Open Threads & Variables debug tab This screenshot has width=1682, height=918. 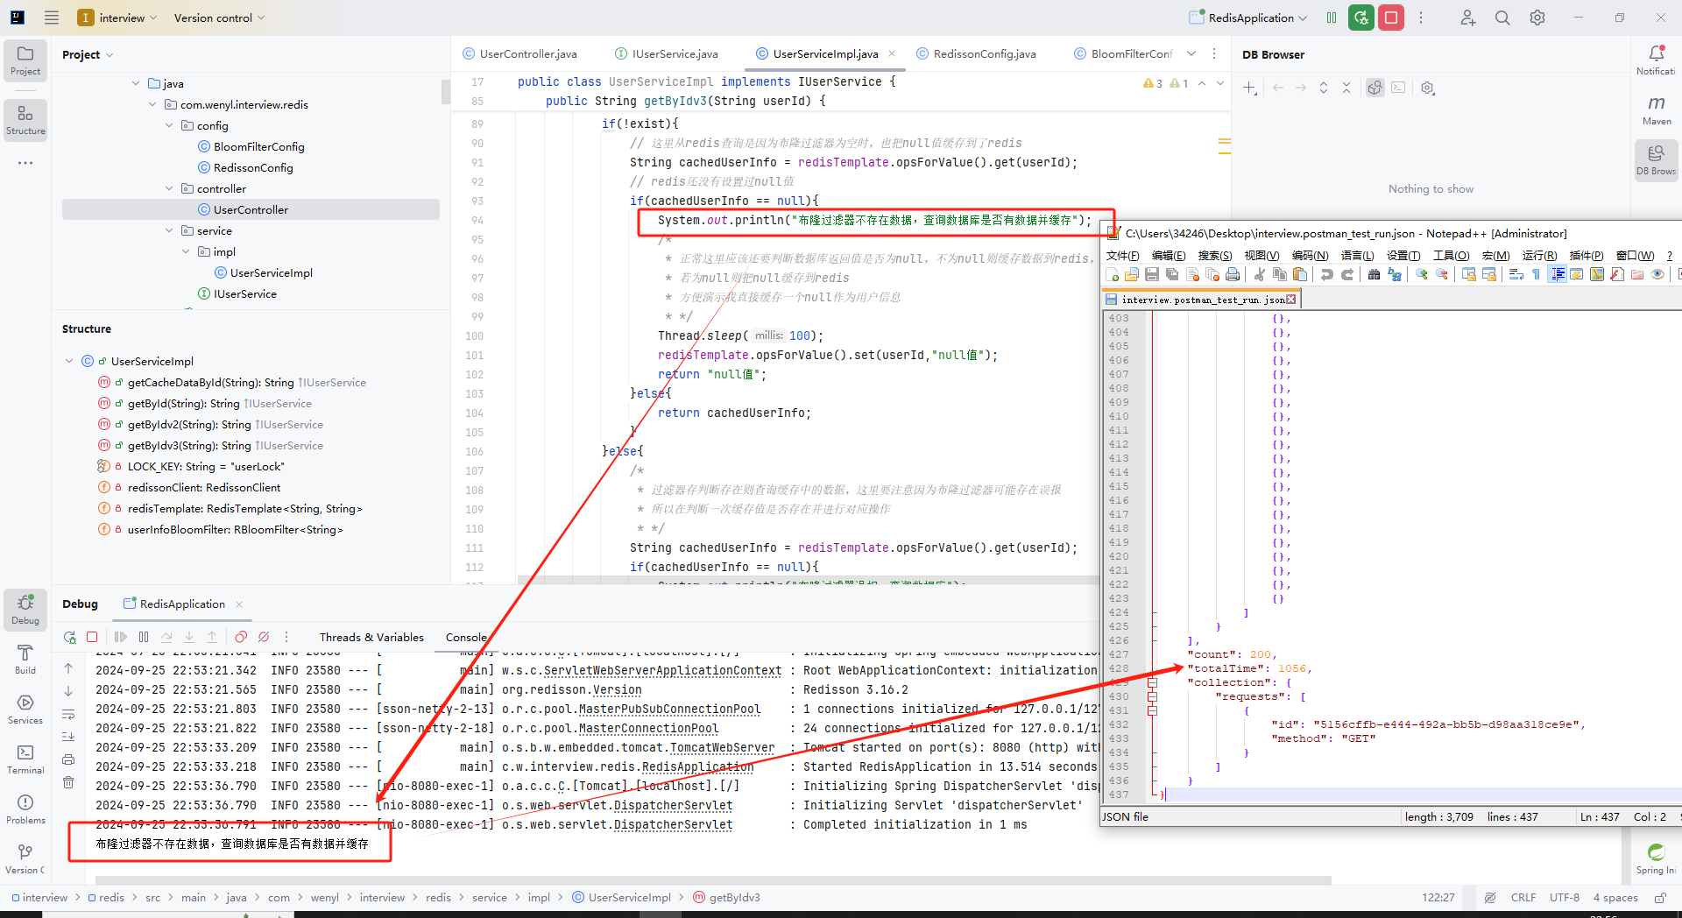(371, 637)
